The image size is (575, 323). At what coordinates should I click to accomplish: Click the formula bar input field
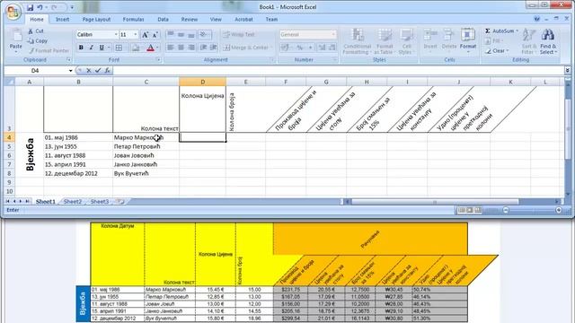click(x=338, y=70)
